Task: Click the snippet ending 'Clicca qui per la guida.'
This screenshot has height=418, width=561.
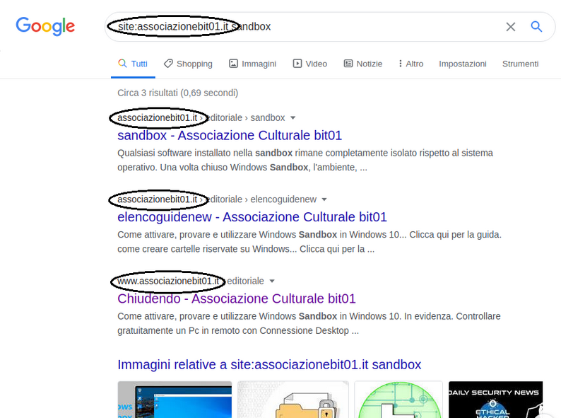Action: (x=309, y=242)
